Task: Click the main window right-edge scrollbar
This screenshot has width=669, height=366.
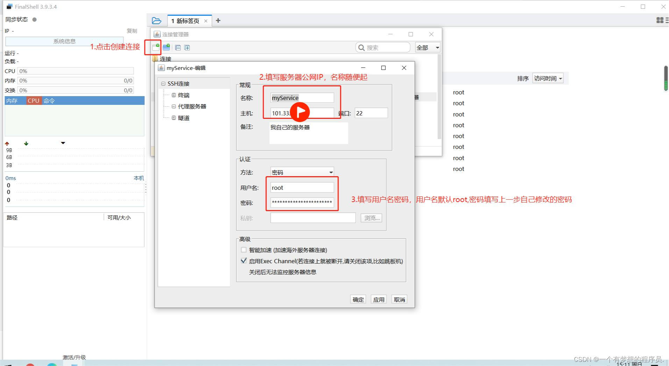Action: [x=666, y=78]
